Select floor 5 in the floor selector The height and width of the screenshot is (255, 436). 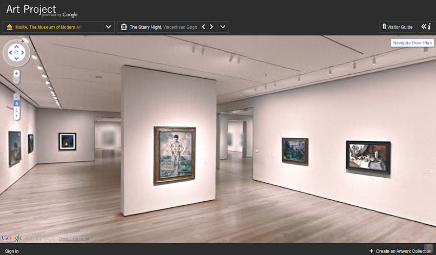[17, 103]
